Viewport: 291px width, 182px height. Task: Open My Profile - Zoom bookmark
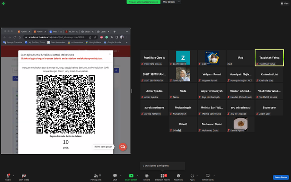coord(35,42)
